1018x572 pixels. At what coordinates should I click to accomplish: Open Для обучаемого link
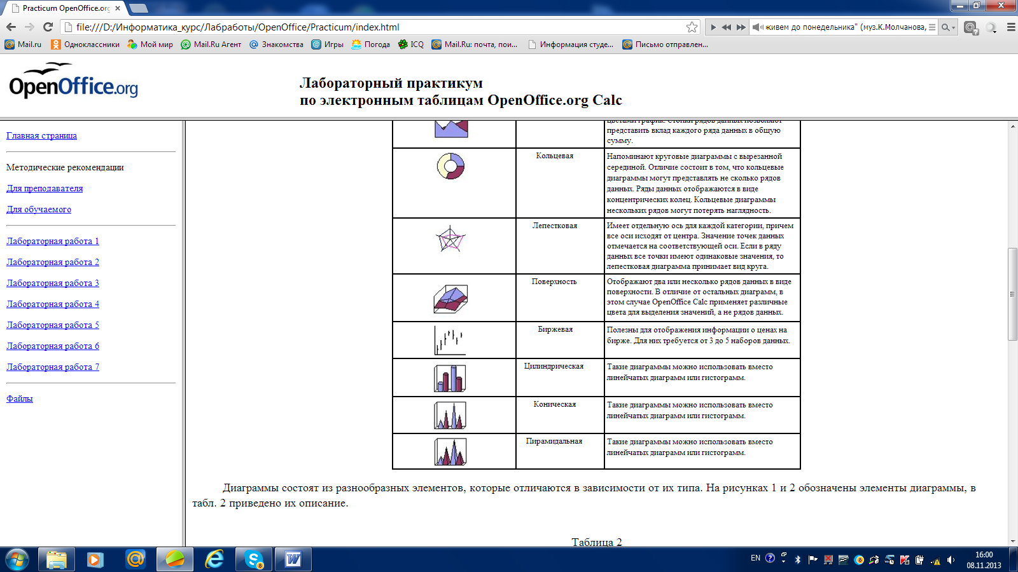[x=39, y=209]
